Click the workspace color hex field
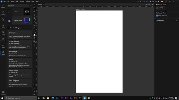 tap(161, 8)
